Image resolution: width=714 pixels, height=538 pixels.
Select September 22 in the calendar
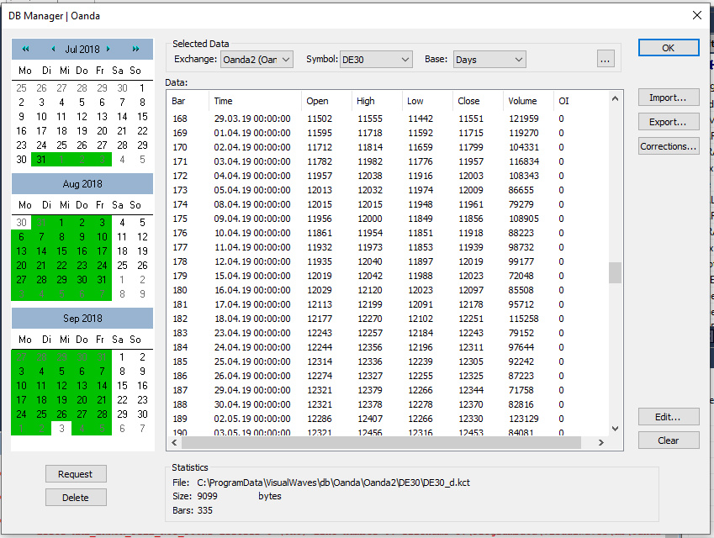[x=122, y=399]
